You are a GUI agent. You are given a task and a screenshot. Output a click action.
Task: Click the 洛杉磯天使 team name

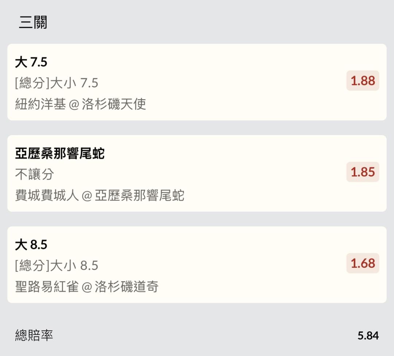[x=114, y=104]
